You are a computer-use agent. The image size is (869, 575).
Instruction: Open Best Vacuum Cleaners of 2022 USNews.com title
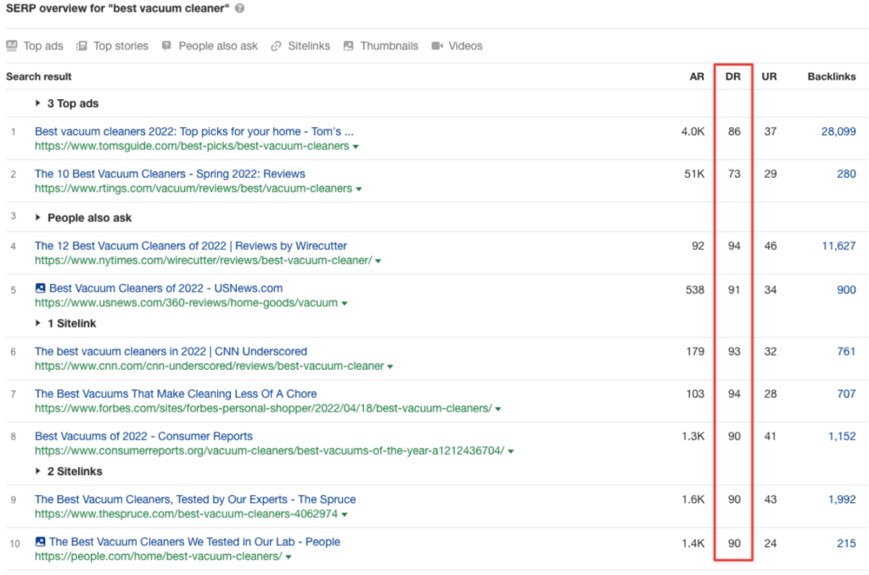(165, 288)
